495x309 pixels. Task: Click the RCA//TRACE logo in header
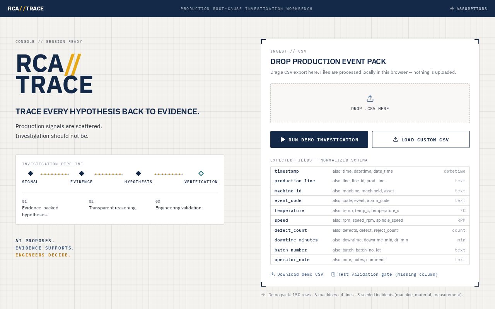(26, 8)
